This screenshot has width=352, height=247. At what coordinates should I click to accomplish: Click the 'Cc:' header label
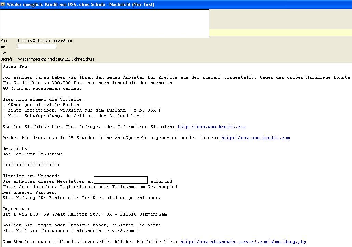pos(3,53)
